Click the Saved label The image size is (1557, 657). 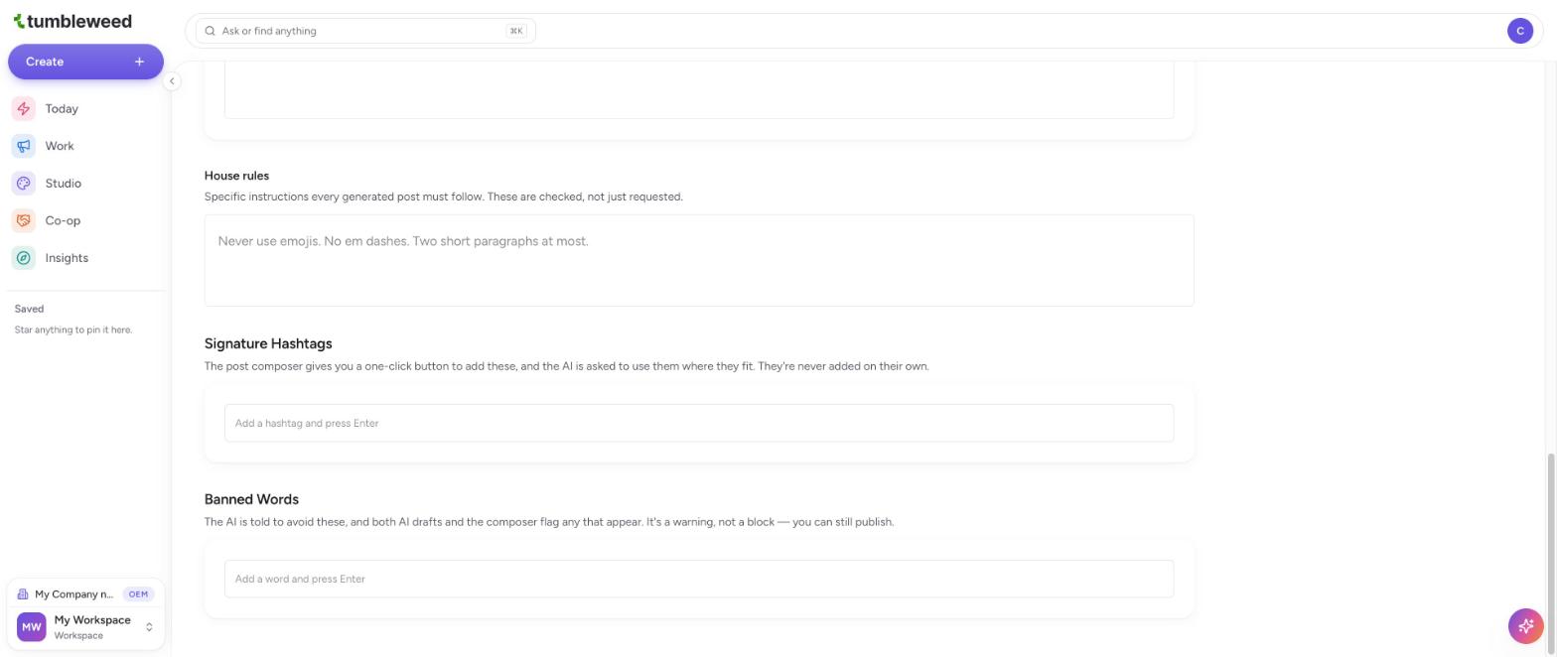point(29,309)
